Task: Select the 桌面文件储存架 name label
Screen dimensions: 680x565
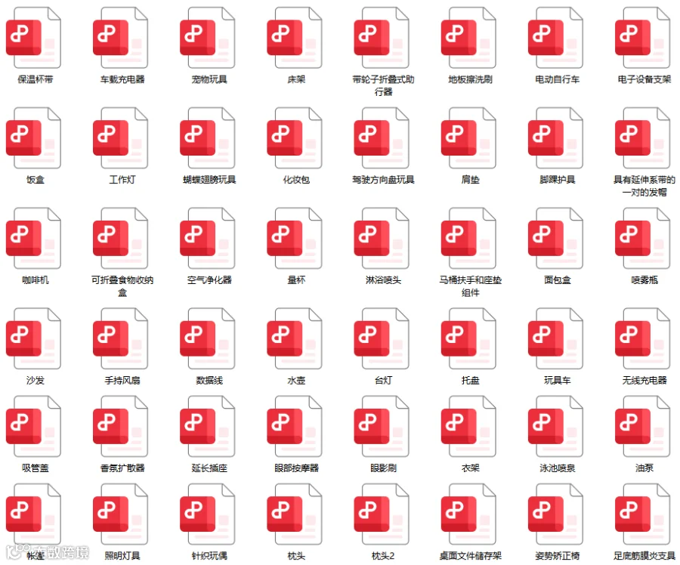Action: coord(471,555)
